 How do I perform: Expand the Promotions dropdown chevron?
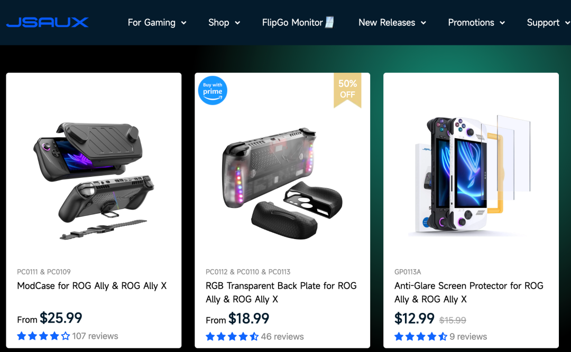tap(502, 23)
